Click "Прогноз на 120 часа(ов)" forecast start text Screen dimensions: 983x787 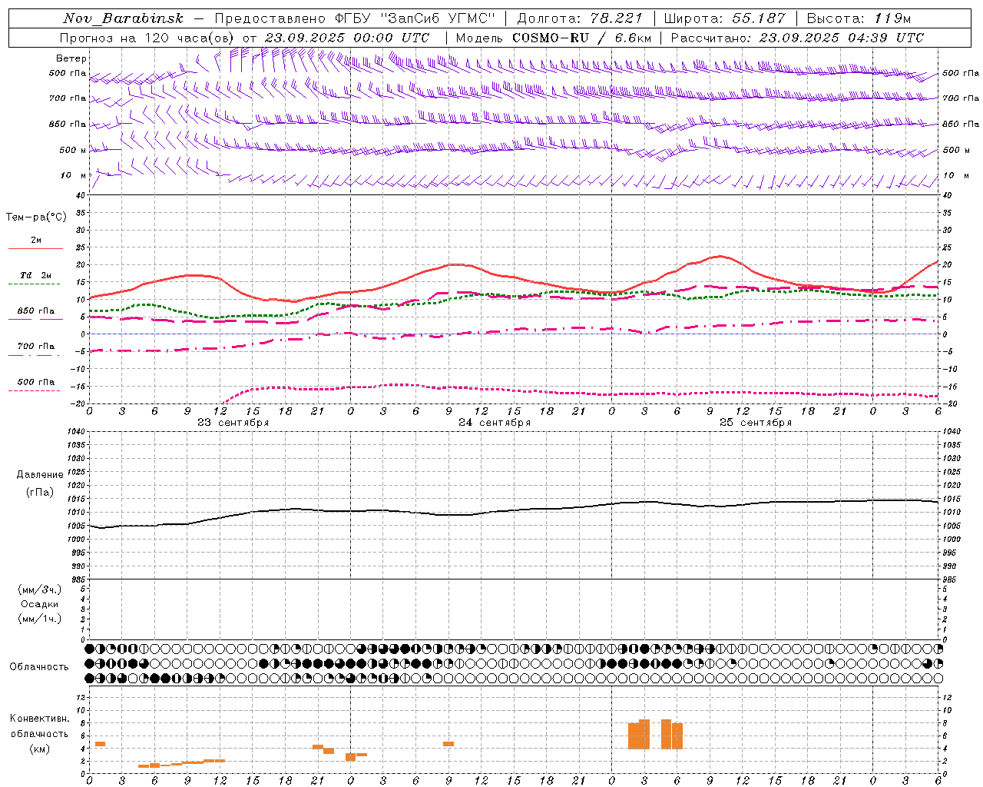pyautogui.click(x=147, y=38)
